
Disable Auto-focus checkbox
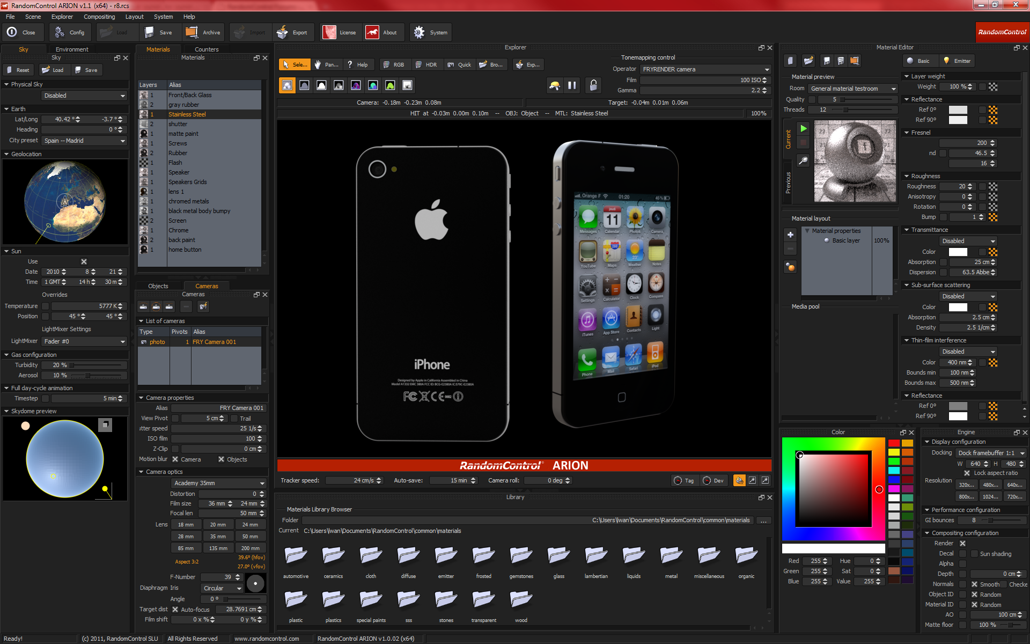pyautogui.click(x=175, y=610)
